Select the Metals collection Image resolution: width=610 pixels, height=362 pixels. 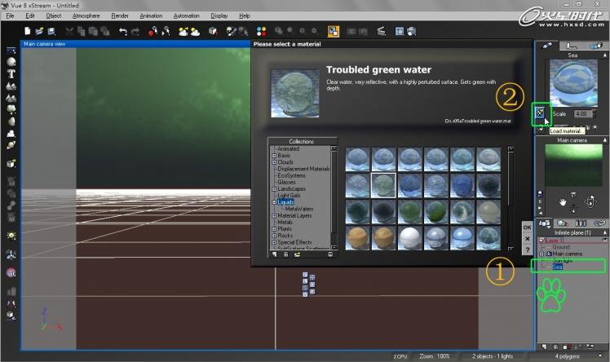click(285, 223)
